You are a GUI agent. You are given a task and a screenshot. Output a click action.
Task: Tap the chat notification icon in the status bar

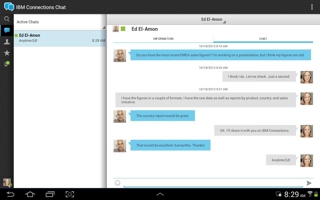point(278,194)
